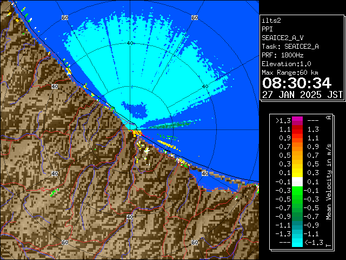Click the "PRF: 1800Hz" line

283,55
